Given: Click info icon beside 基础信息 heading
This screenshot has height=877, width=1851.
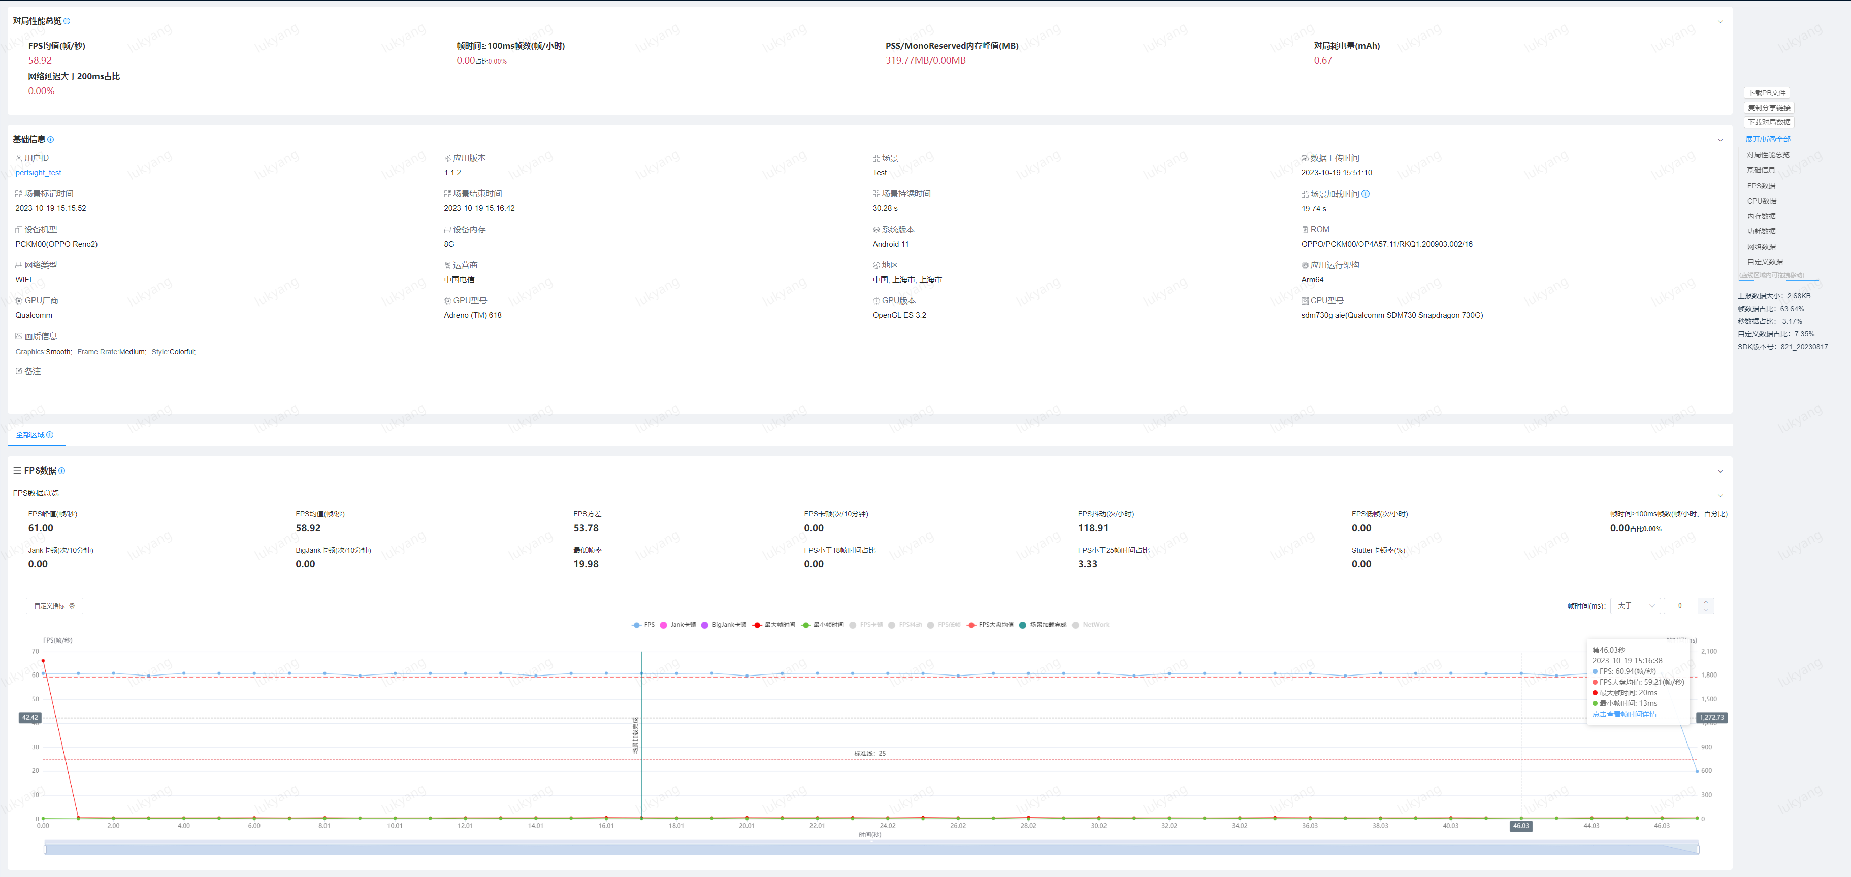Looking at the screenshot, I should click(50, 140).
